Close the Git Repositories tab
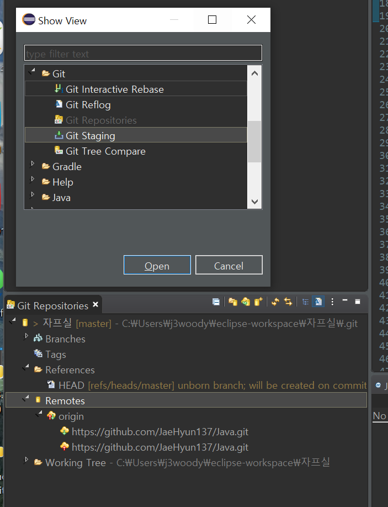Screen dimensions: 388x507 point(95,305)
